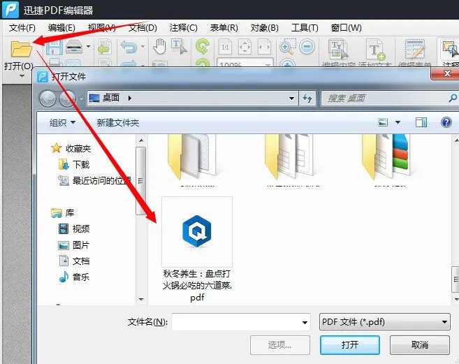Click the fit width icon

point(264,47)
